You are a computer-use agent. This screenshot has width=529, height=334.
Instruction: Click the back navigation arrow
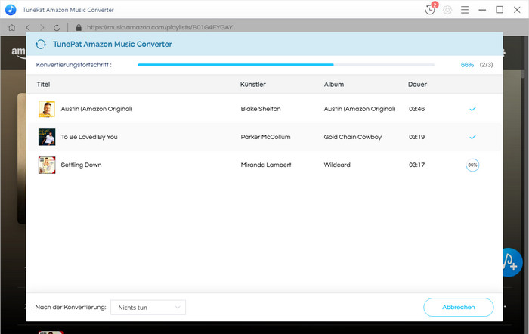(28, 28)
